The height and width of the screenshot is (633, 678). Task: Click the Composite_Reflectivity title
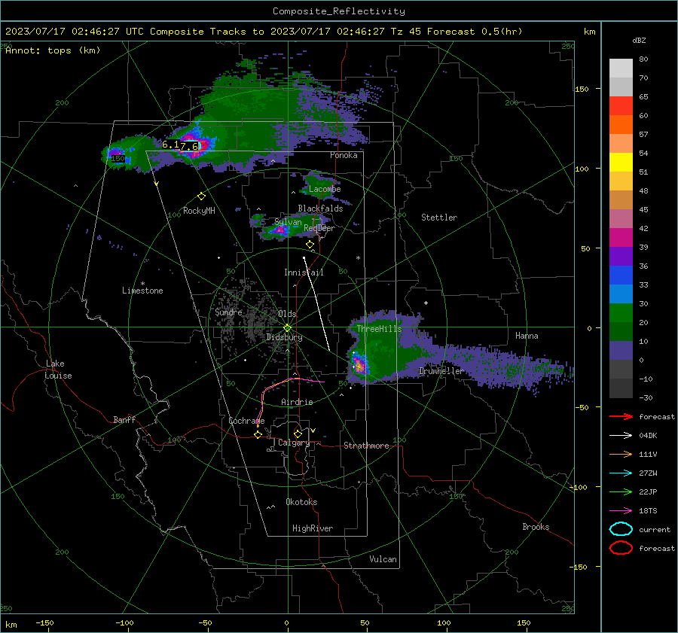339,11
